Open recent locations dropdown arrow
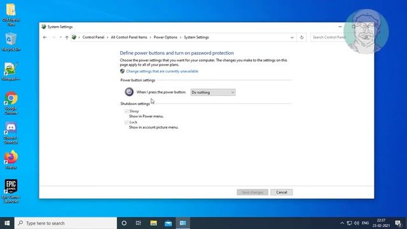Screen dimensions: 407x229 [x=60, y=38]
